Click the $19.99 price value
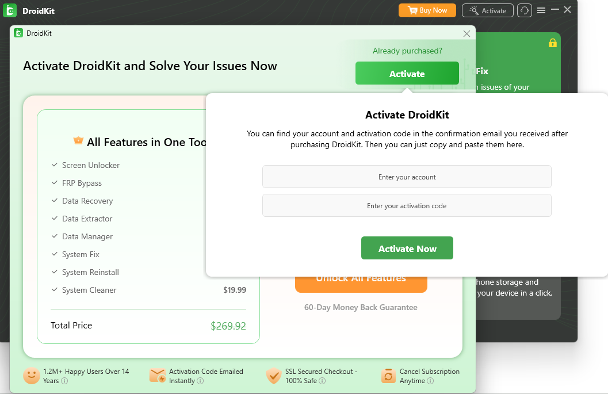608x394 pixels. click(235, 290)
